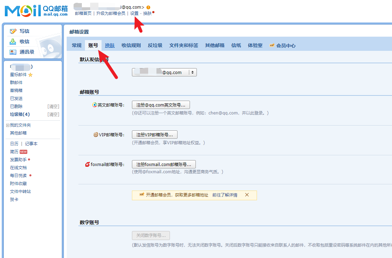The height and width of the screenshot is (258, 392).
Task: Click 注册@qq.com英文账号 button
Action: tap(161, 105)
